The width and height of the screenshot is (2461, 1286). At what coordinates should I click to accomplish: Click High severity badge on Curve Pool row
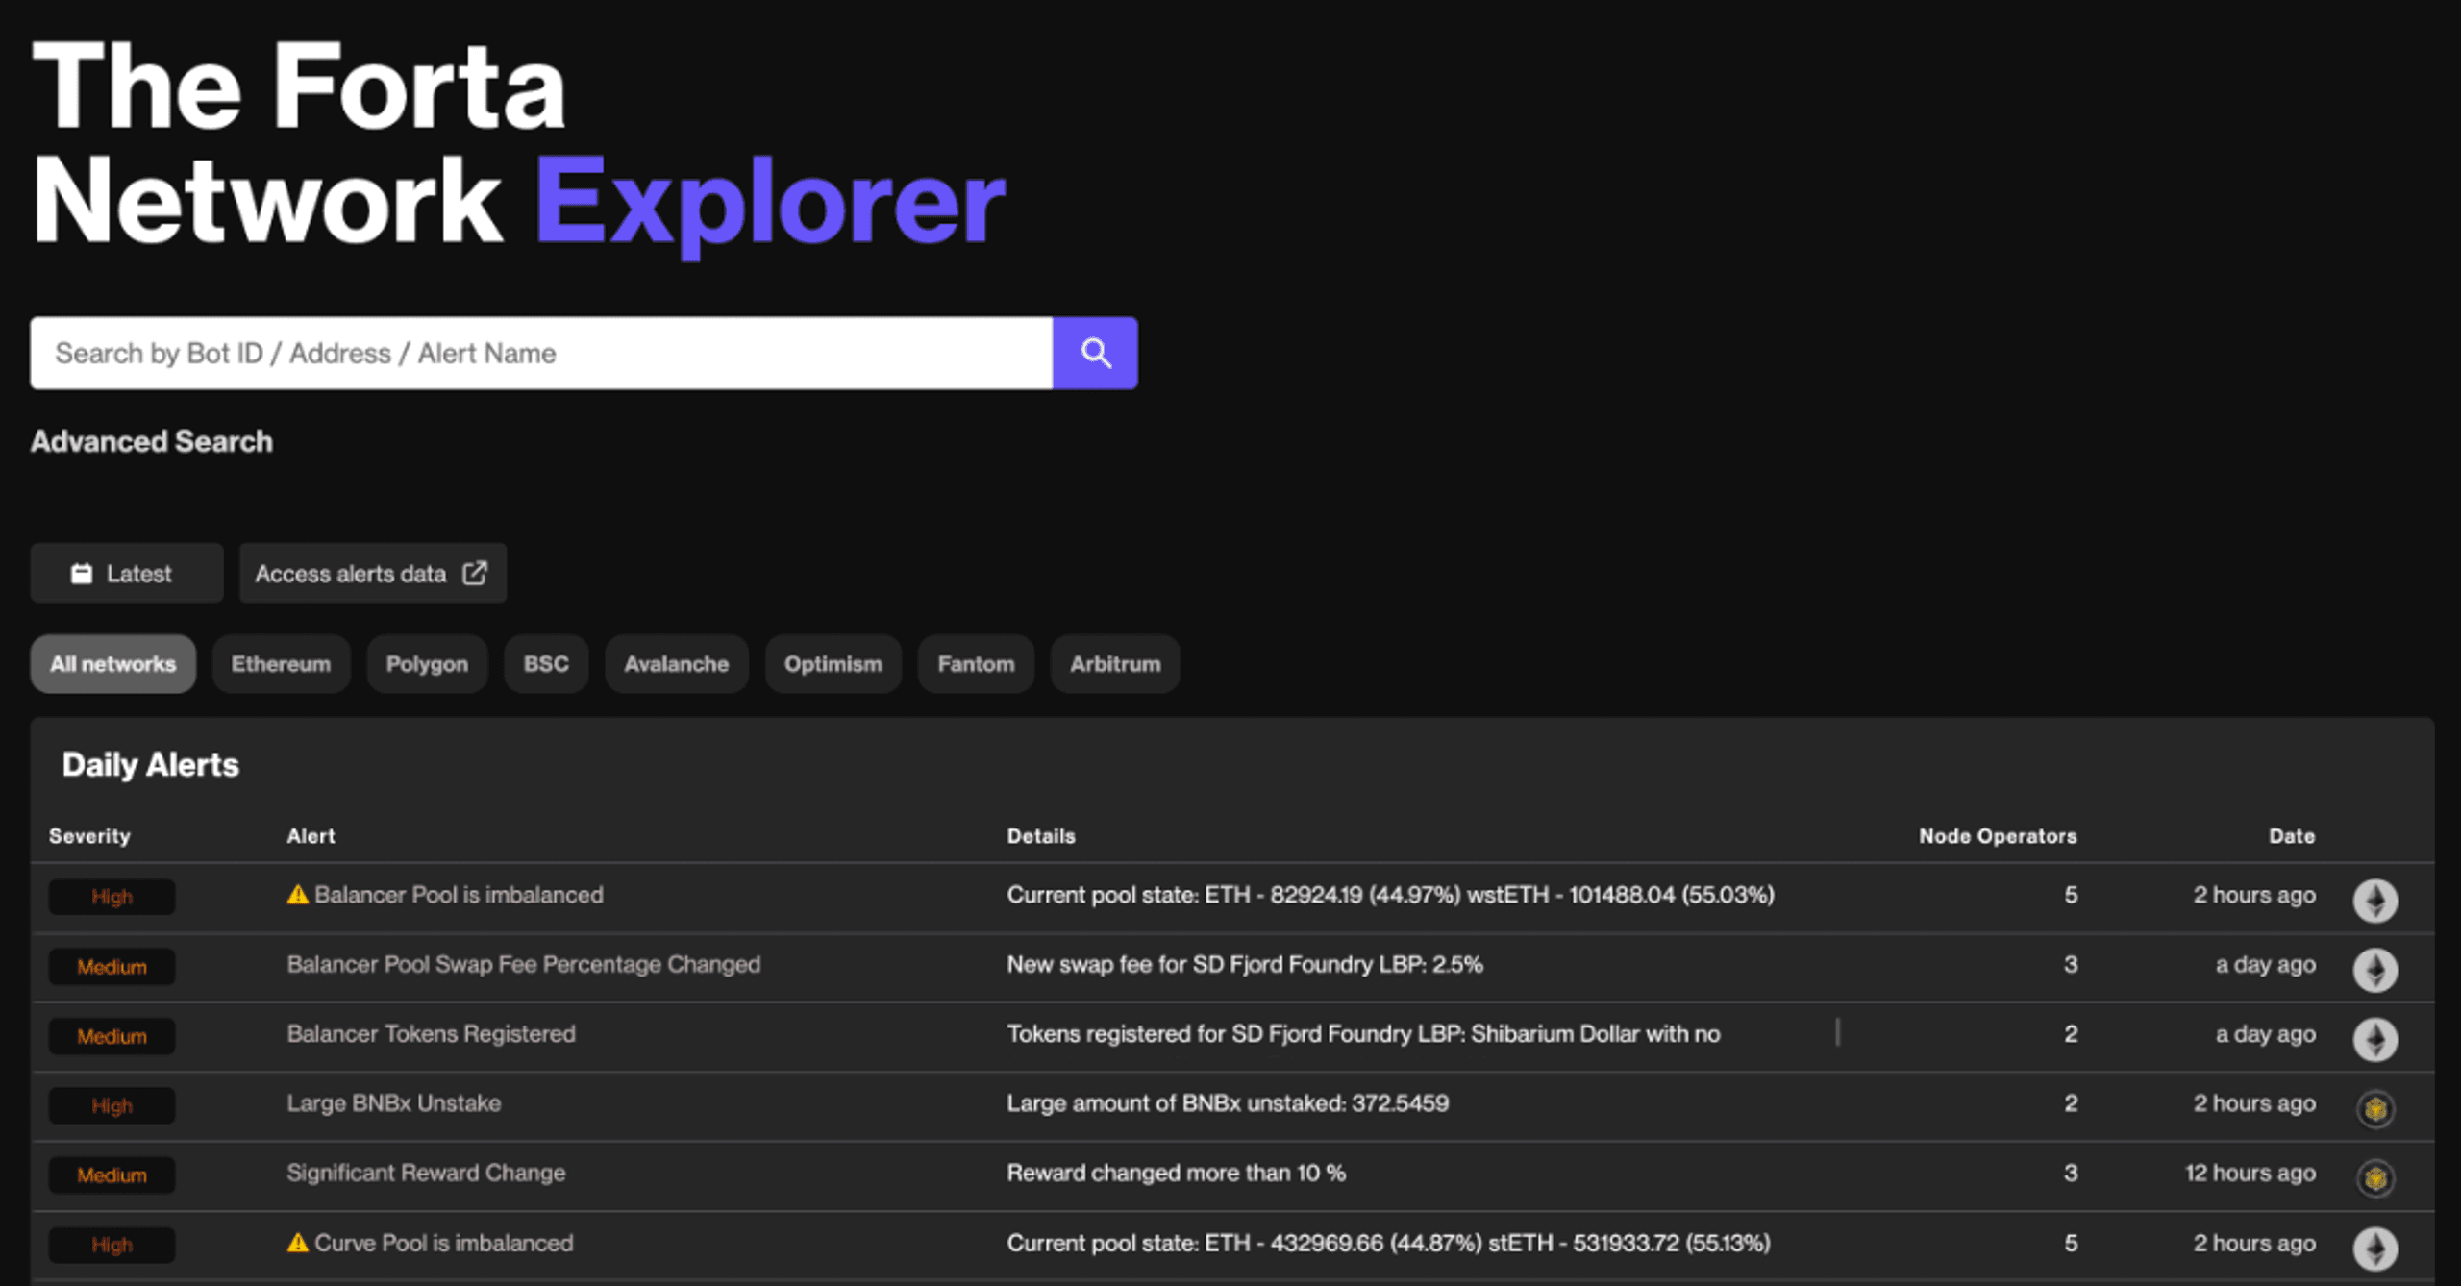pyautogui.click(x=112, y=1245)
